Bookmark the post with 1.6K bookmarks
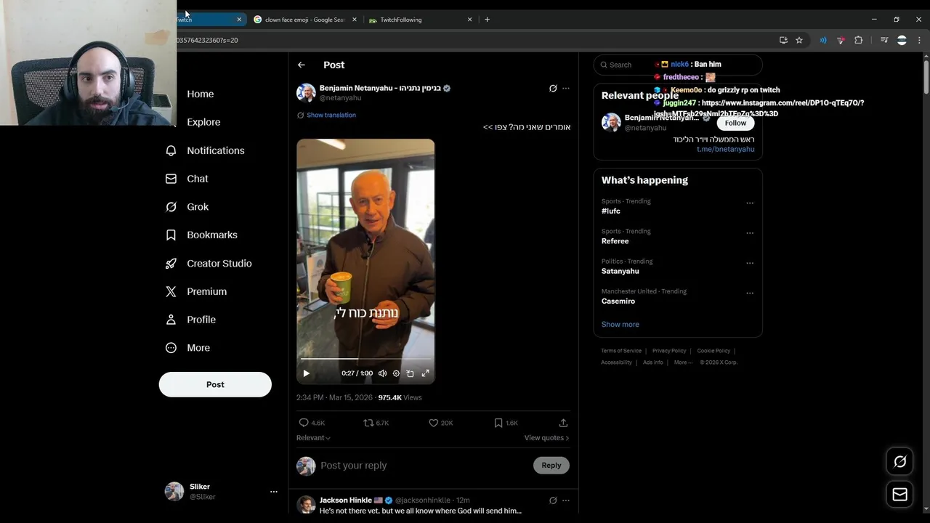This screenshot has height=523, width=930. click(498, 423)
